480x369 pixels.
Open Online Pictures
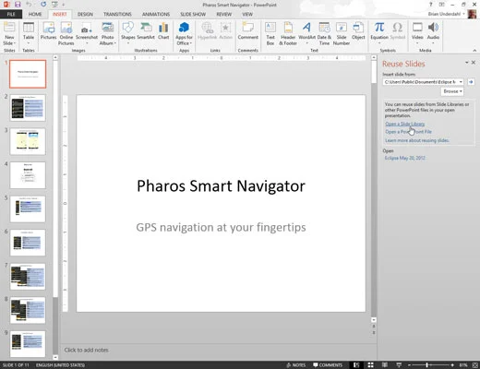[66, 33]
